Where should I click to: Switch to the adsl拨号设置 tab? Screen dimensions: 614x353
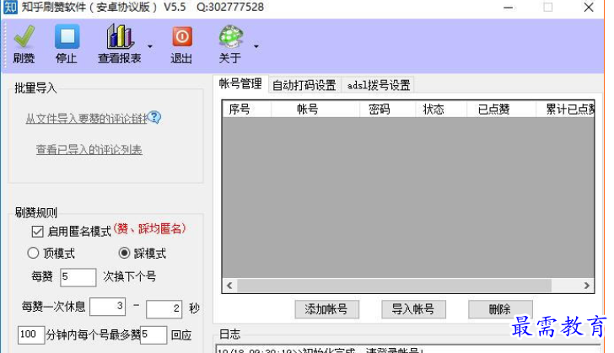click(x=378, y=85)
